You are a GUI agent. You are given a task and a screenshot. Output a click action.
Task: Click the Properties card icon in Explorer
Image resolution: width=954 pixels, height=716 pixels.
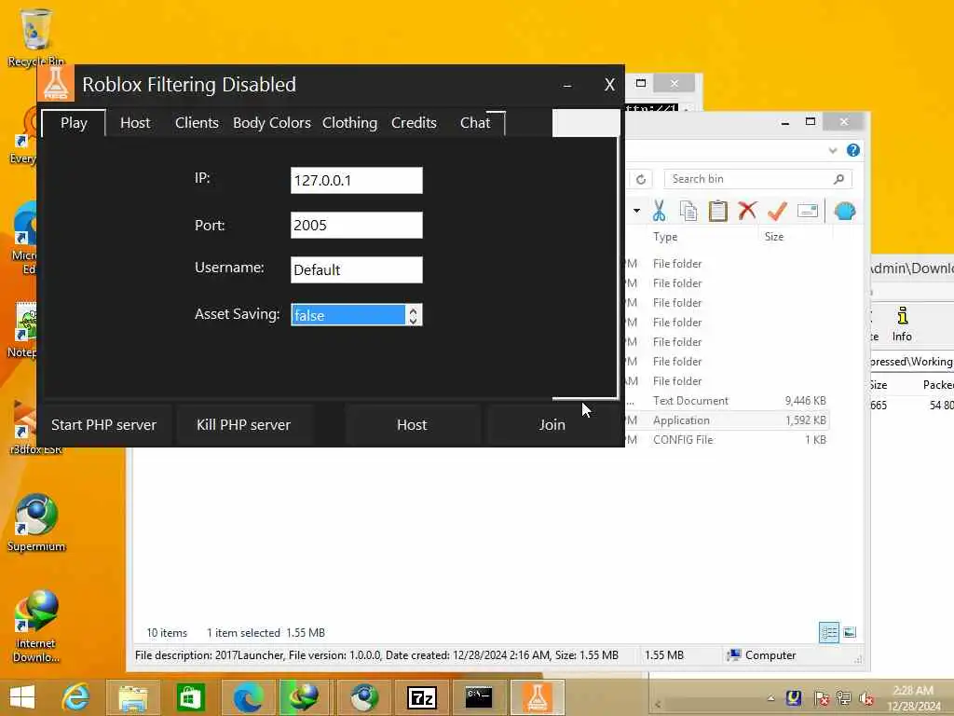pyautogui.click(x=808, y=211)
